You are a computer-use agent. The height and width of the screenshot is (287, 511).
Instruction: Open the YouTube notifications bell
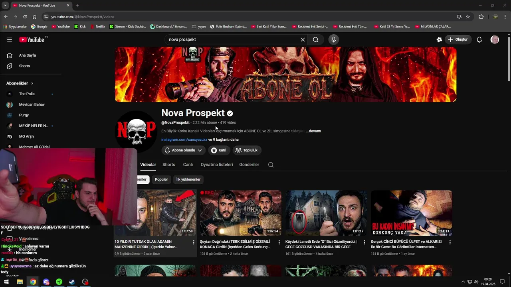click(479, 39)
